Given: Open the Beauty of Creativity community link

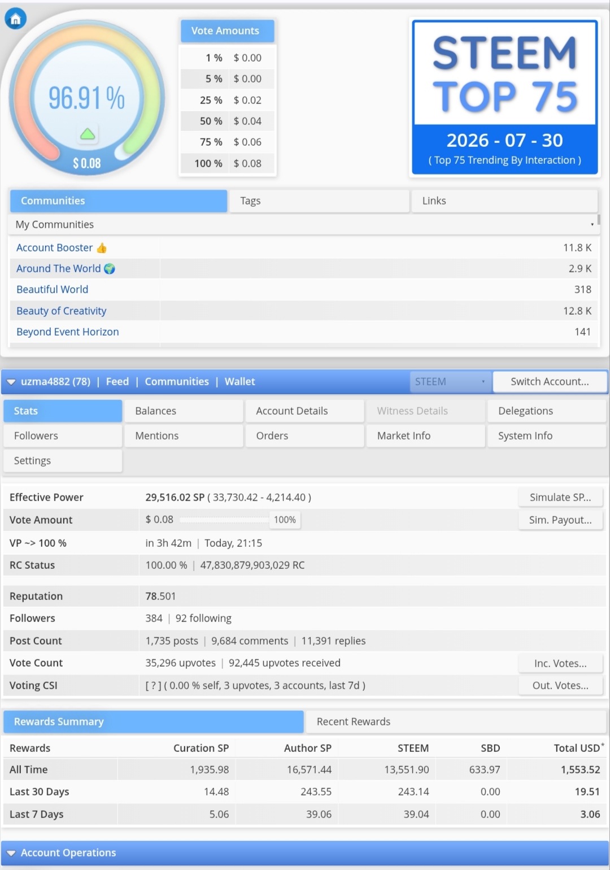Looking at the screenshot, I should click(x=61, y=311).
